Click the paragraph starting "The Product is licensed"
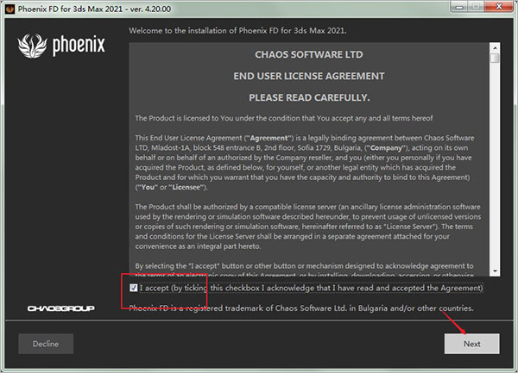 (284, 118)
